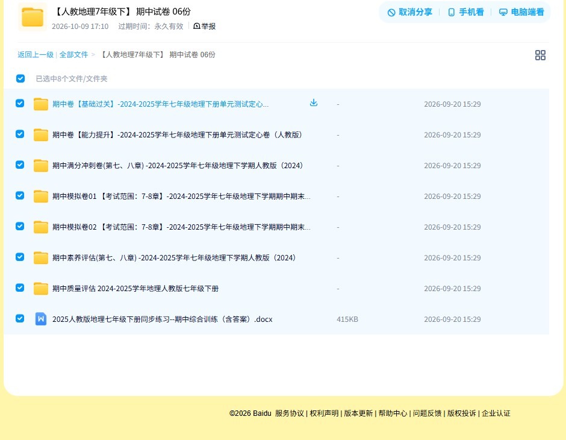Open 问题反馈 in the footer
The image size is (566, 440).
[427, 413]
